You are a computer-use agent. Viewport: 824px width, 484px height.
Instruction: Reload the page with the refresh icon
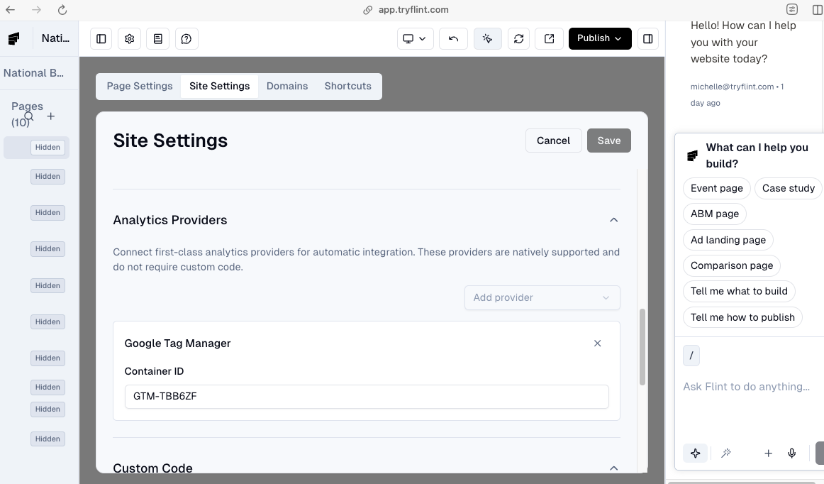[62, 9]
